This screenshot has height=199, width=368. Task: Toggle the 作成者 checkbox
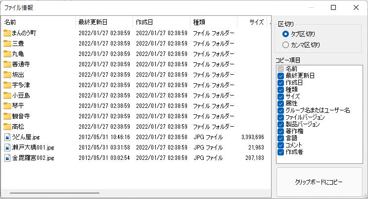[x=280, y=152]
